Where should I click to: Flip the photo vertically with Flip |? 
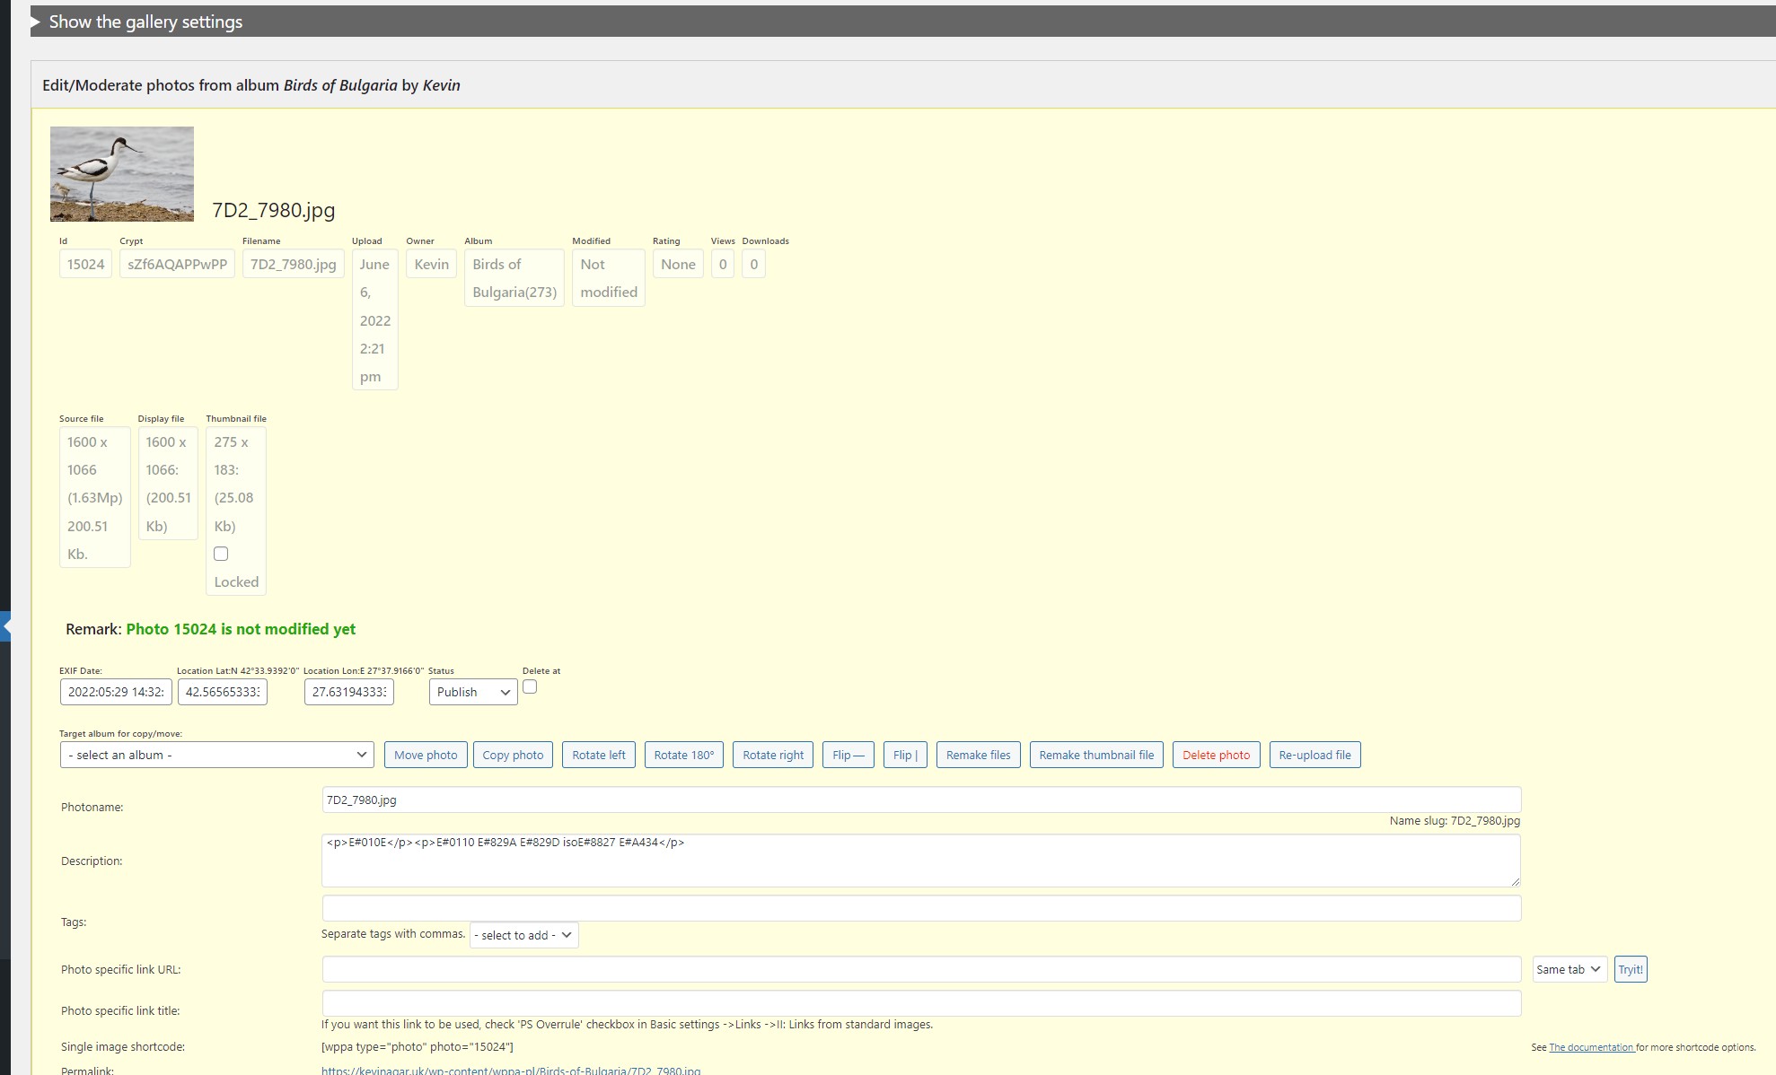[x=905, y=755]
